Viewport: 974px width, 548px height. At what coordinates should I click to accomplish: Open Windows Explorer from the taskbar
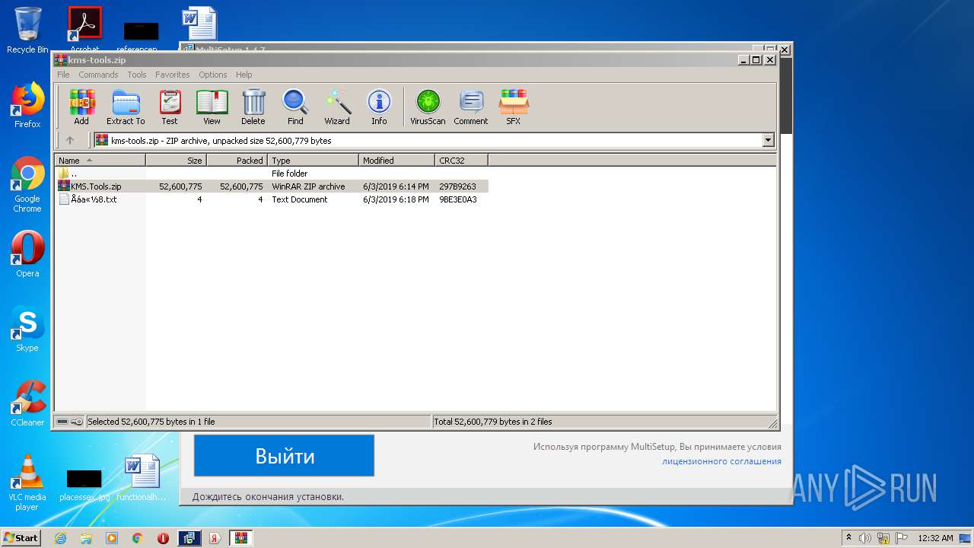point(86,538)
